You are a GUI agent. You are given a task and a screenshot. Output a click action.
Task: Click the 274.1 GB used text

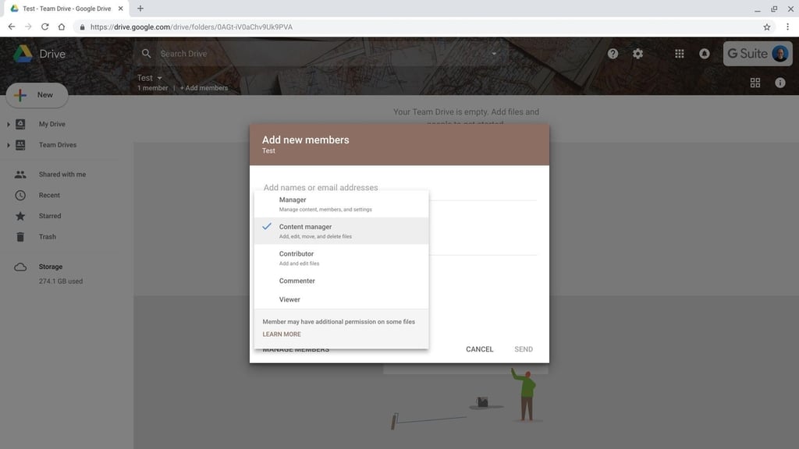tap(61, 281)
